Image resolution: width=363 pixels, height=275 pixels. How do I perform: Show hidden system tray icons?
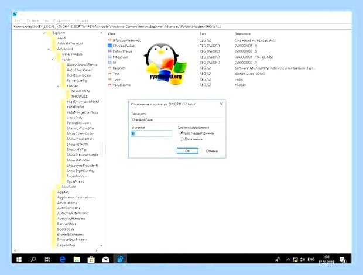click(287, 260)
